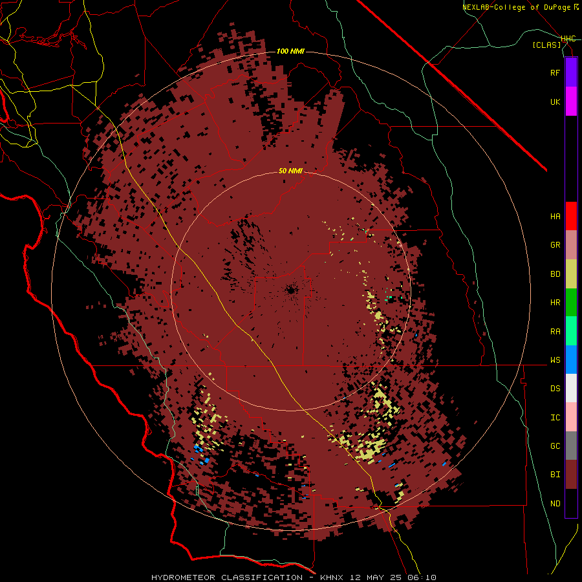This screenshot has width=582, height=582.
Task: Click the WS legend label
Action: [555, 360]
